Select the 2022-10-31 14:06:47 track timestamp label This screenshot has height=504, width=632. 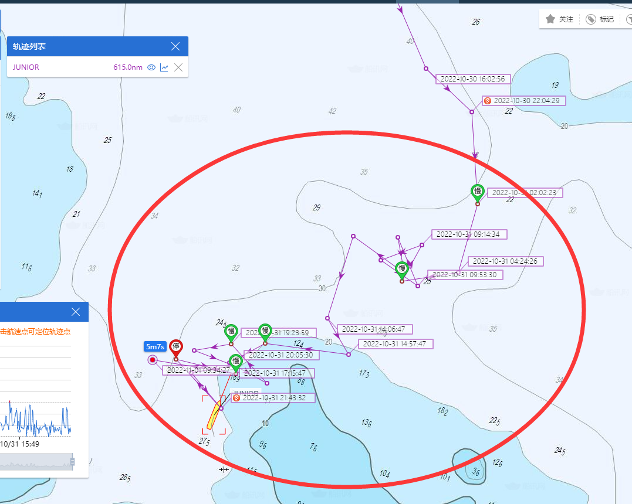[x=375, y=329]
